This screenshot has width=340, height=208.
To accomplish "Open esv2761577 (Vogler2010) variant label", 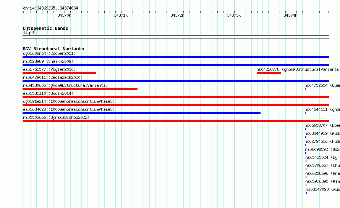I will pyautogui.click(x=49, y=69).
